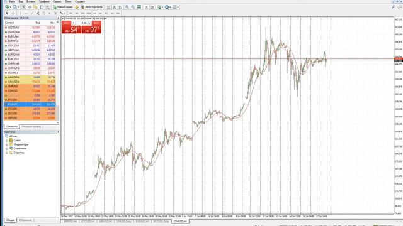Select the text label T tool
Image resolution: width=403 pixels, height=226 pixels.
point(55,13)
